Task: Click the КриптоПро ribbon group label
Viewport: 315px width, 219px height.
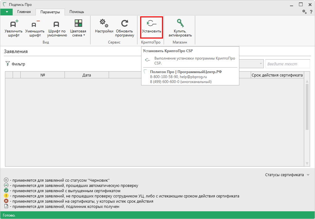Action: coord(151,42)
